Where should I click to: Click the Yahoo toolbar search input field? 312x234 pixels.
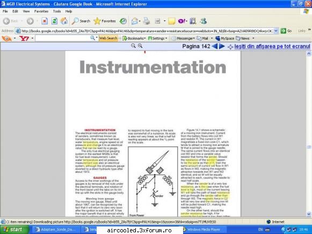[x=63, y=38]
